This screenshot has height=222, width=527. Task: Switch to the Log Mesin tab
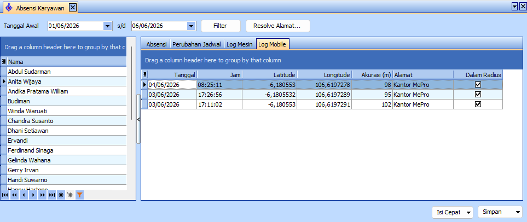coord(240,44)
